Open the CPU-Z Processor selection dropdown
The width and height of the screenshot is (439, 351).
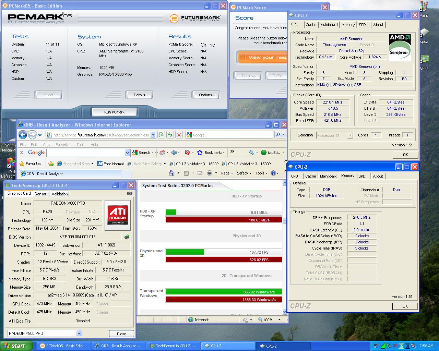(350, 135)
